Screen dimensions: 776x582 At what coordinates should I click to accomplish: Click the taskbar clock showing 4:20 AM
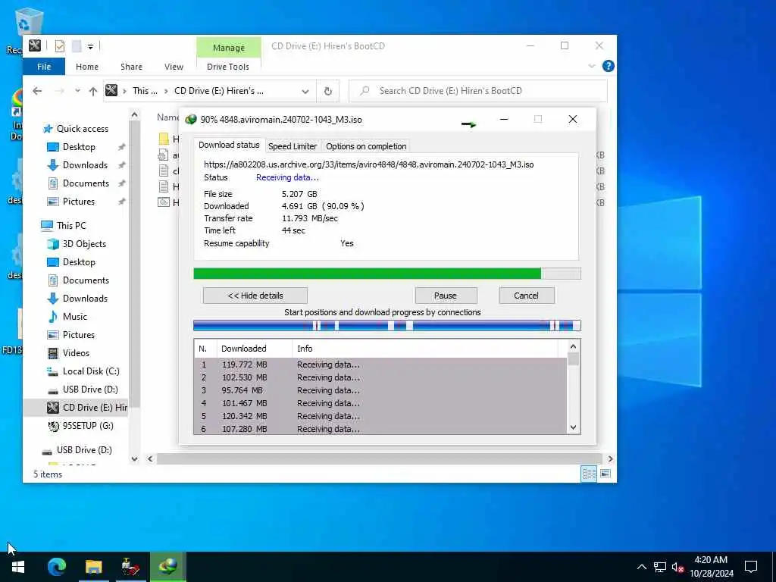click(x=711, y=567)
